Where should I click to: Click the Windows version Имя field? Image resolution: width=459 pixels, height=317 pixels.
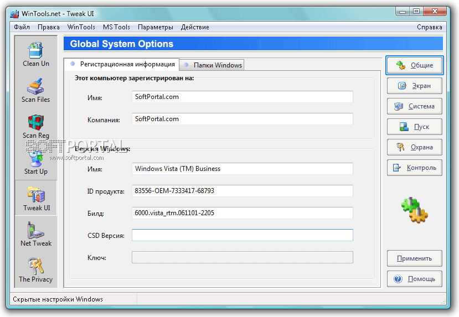click(x=243, y=169)
